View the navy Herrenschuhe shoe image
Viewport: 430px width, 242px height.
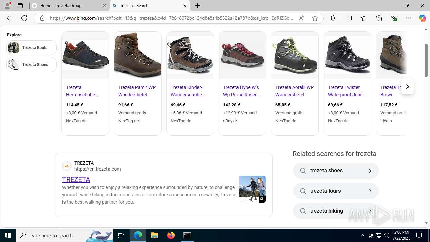tap(85, 55)
